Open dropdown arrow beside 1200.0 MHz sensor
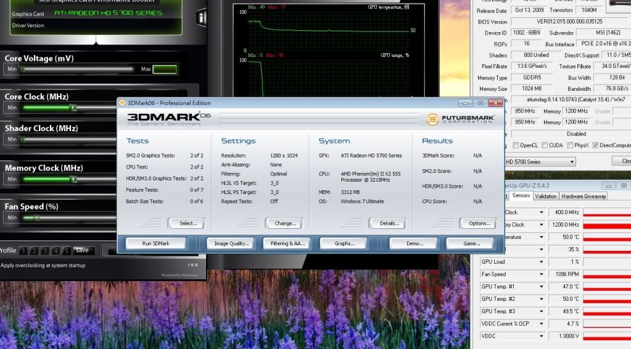 tap(542, 224)
